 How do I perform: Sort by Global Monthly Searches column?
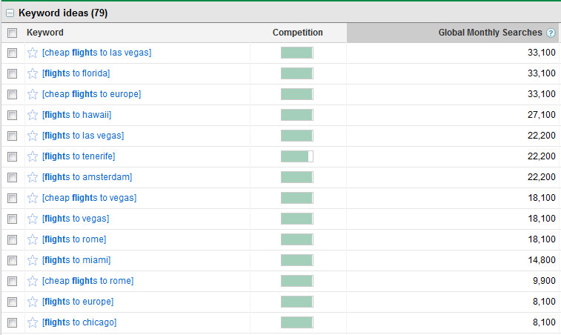tap(490, 33)
